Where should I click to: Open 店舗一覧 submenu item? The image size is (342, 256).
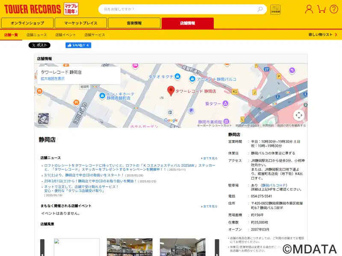[x=11, y=35]
